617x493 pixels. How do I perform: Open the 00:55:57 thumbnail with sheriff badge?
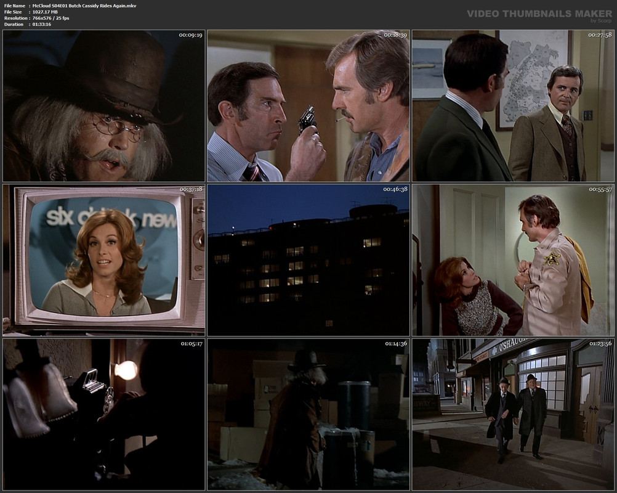[513, 260]
